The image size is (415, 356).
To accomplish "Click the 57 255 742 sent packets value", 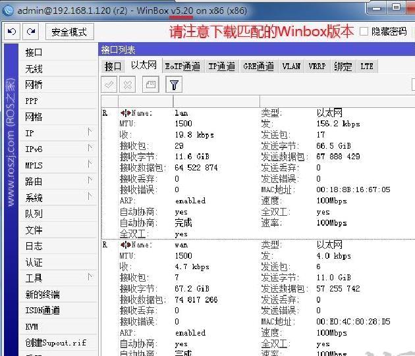I will pyautogui.click(x=338, y=288).
